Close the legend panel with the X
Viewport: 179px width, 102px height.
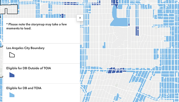click(x=80, y=18)
